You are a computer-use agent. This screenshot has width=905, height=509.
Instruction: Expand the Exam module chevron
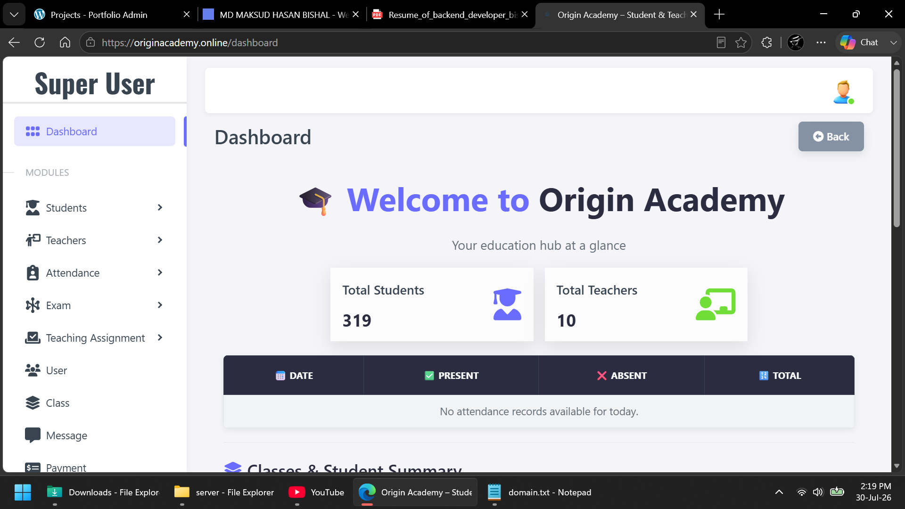click(x=160, y=305)
